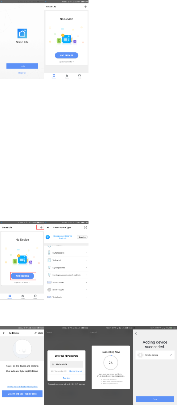Tap plus icon on home screen beside login
This screenshot has height=405, width=177.
coord(85,6)
